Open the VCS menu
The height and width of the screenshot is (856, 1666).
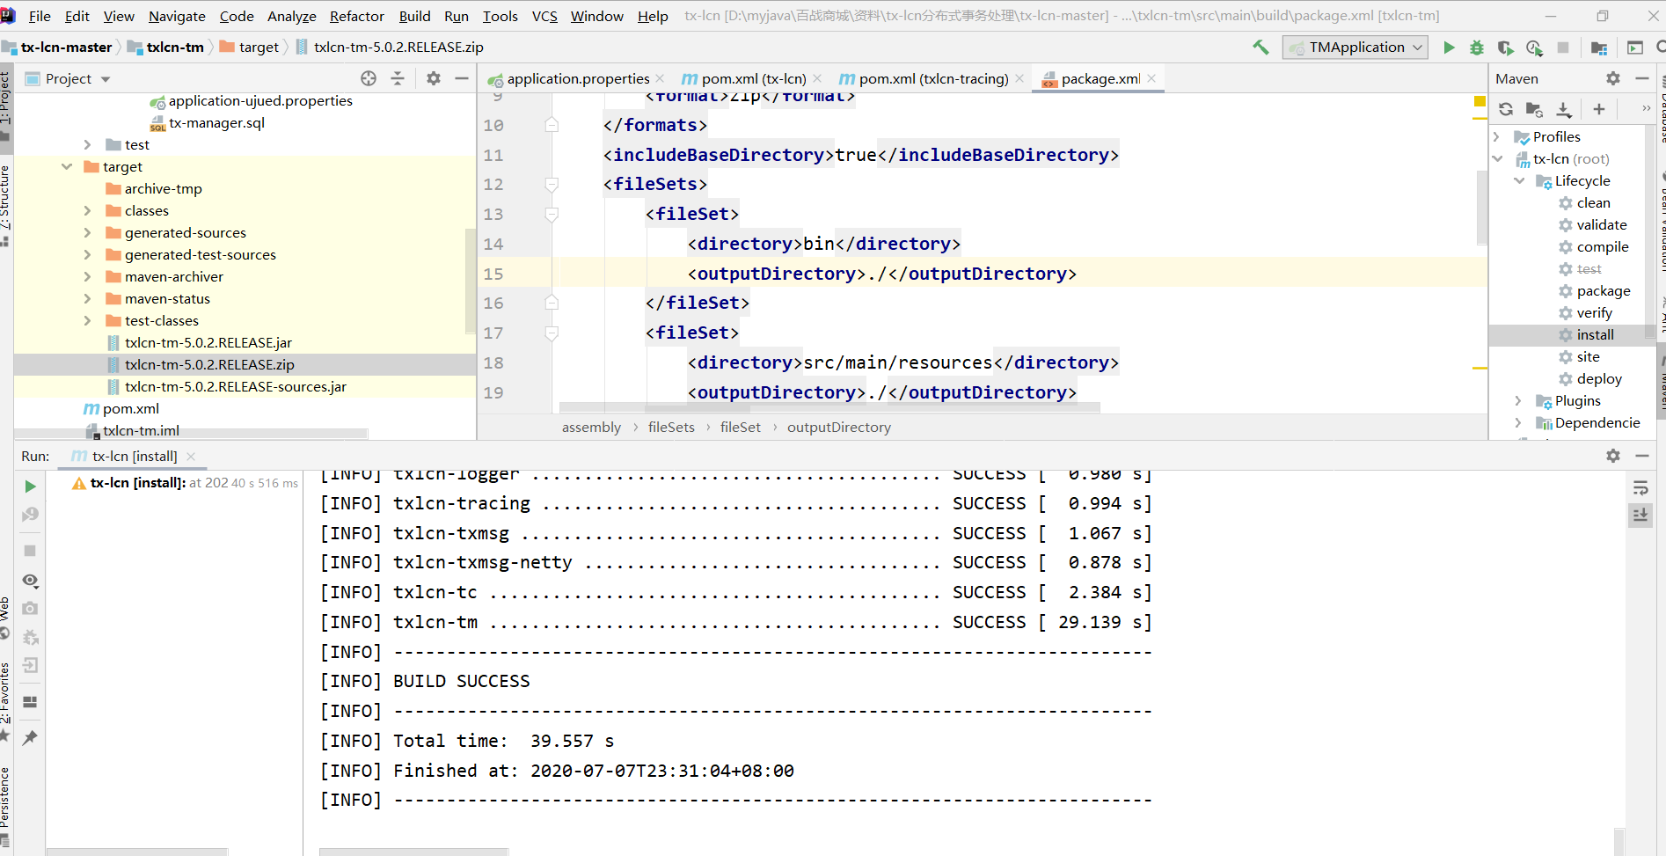[544, 16]
